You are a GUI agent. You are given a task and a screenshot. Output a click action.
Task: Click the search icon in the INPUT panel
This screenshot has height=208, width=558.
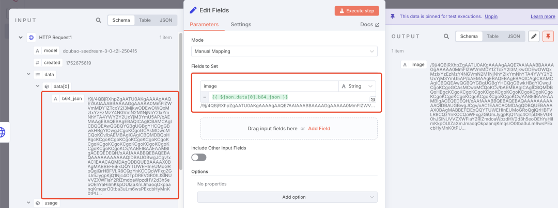pos(99,21)
